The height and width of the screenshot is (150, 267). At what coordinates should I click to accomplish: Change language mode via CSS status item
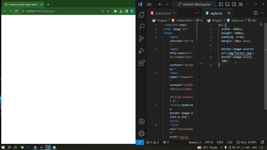click(x=230, y=142)
